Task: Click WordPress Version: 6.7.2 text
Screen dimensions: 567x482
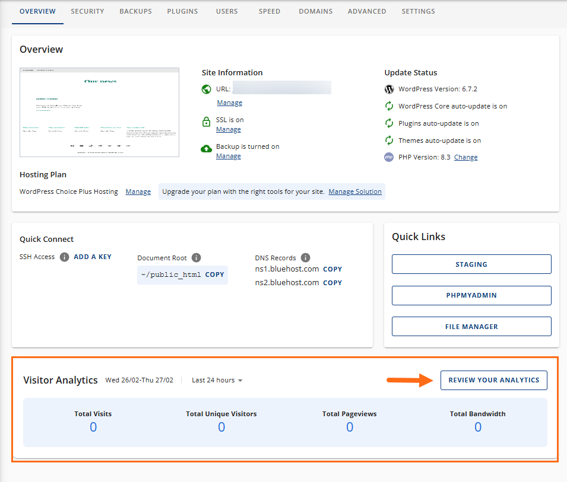Action: click(438, 89)
